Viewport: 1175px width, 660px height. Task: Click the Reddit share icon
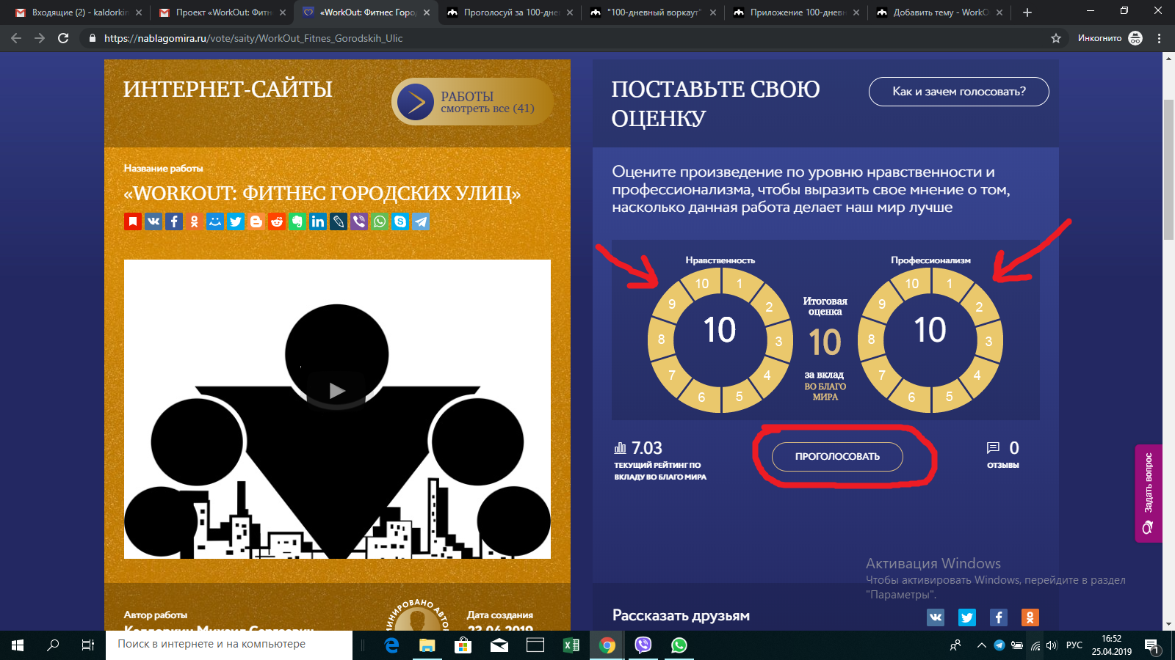coord(277,221)
